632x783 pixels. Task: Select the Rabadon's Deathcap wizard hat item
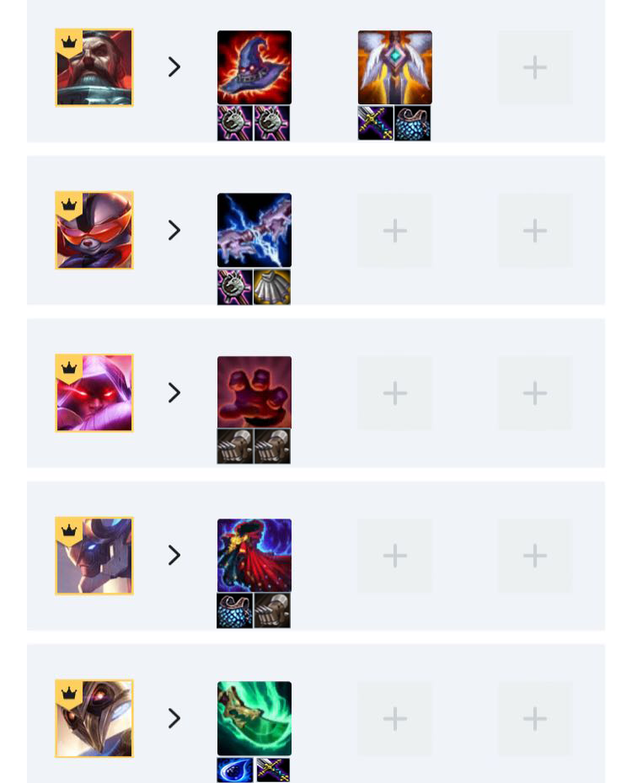254,67
